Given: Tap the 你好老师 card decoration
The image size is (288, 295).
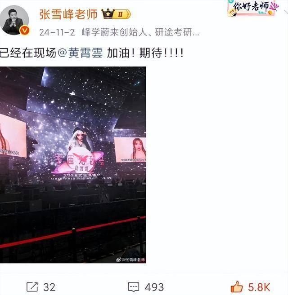Looking at the screenshot, I should tap(252, 8).
